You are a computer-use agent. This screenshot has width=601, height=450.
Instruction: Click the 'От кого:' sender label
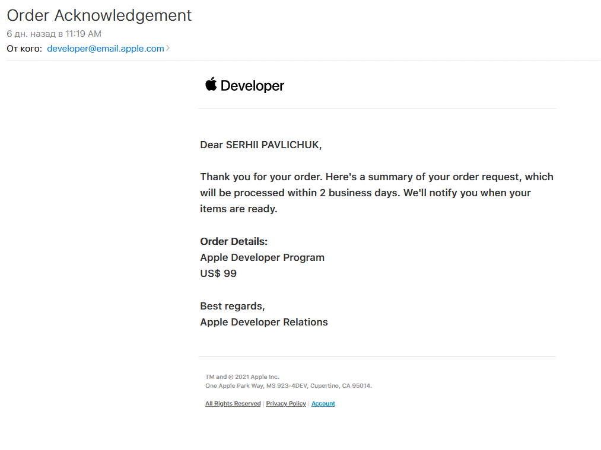24,49
